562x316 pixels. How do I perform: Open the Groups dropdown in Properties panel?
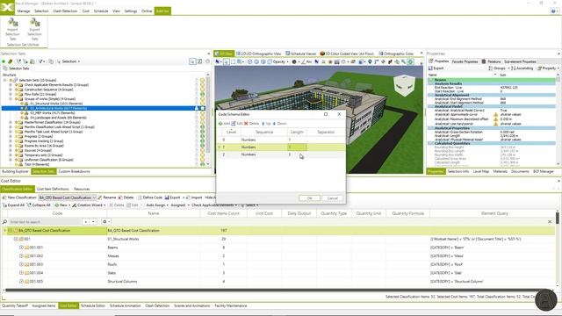(499, 68)
